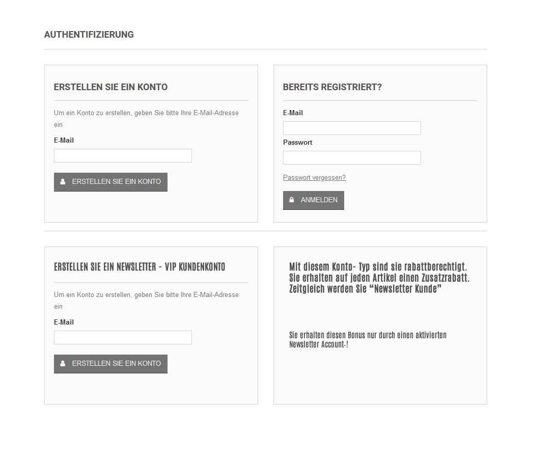This screenshot has width=557, height=458.
Task: Click the Passwort field label
Action: click(298, 143)
